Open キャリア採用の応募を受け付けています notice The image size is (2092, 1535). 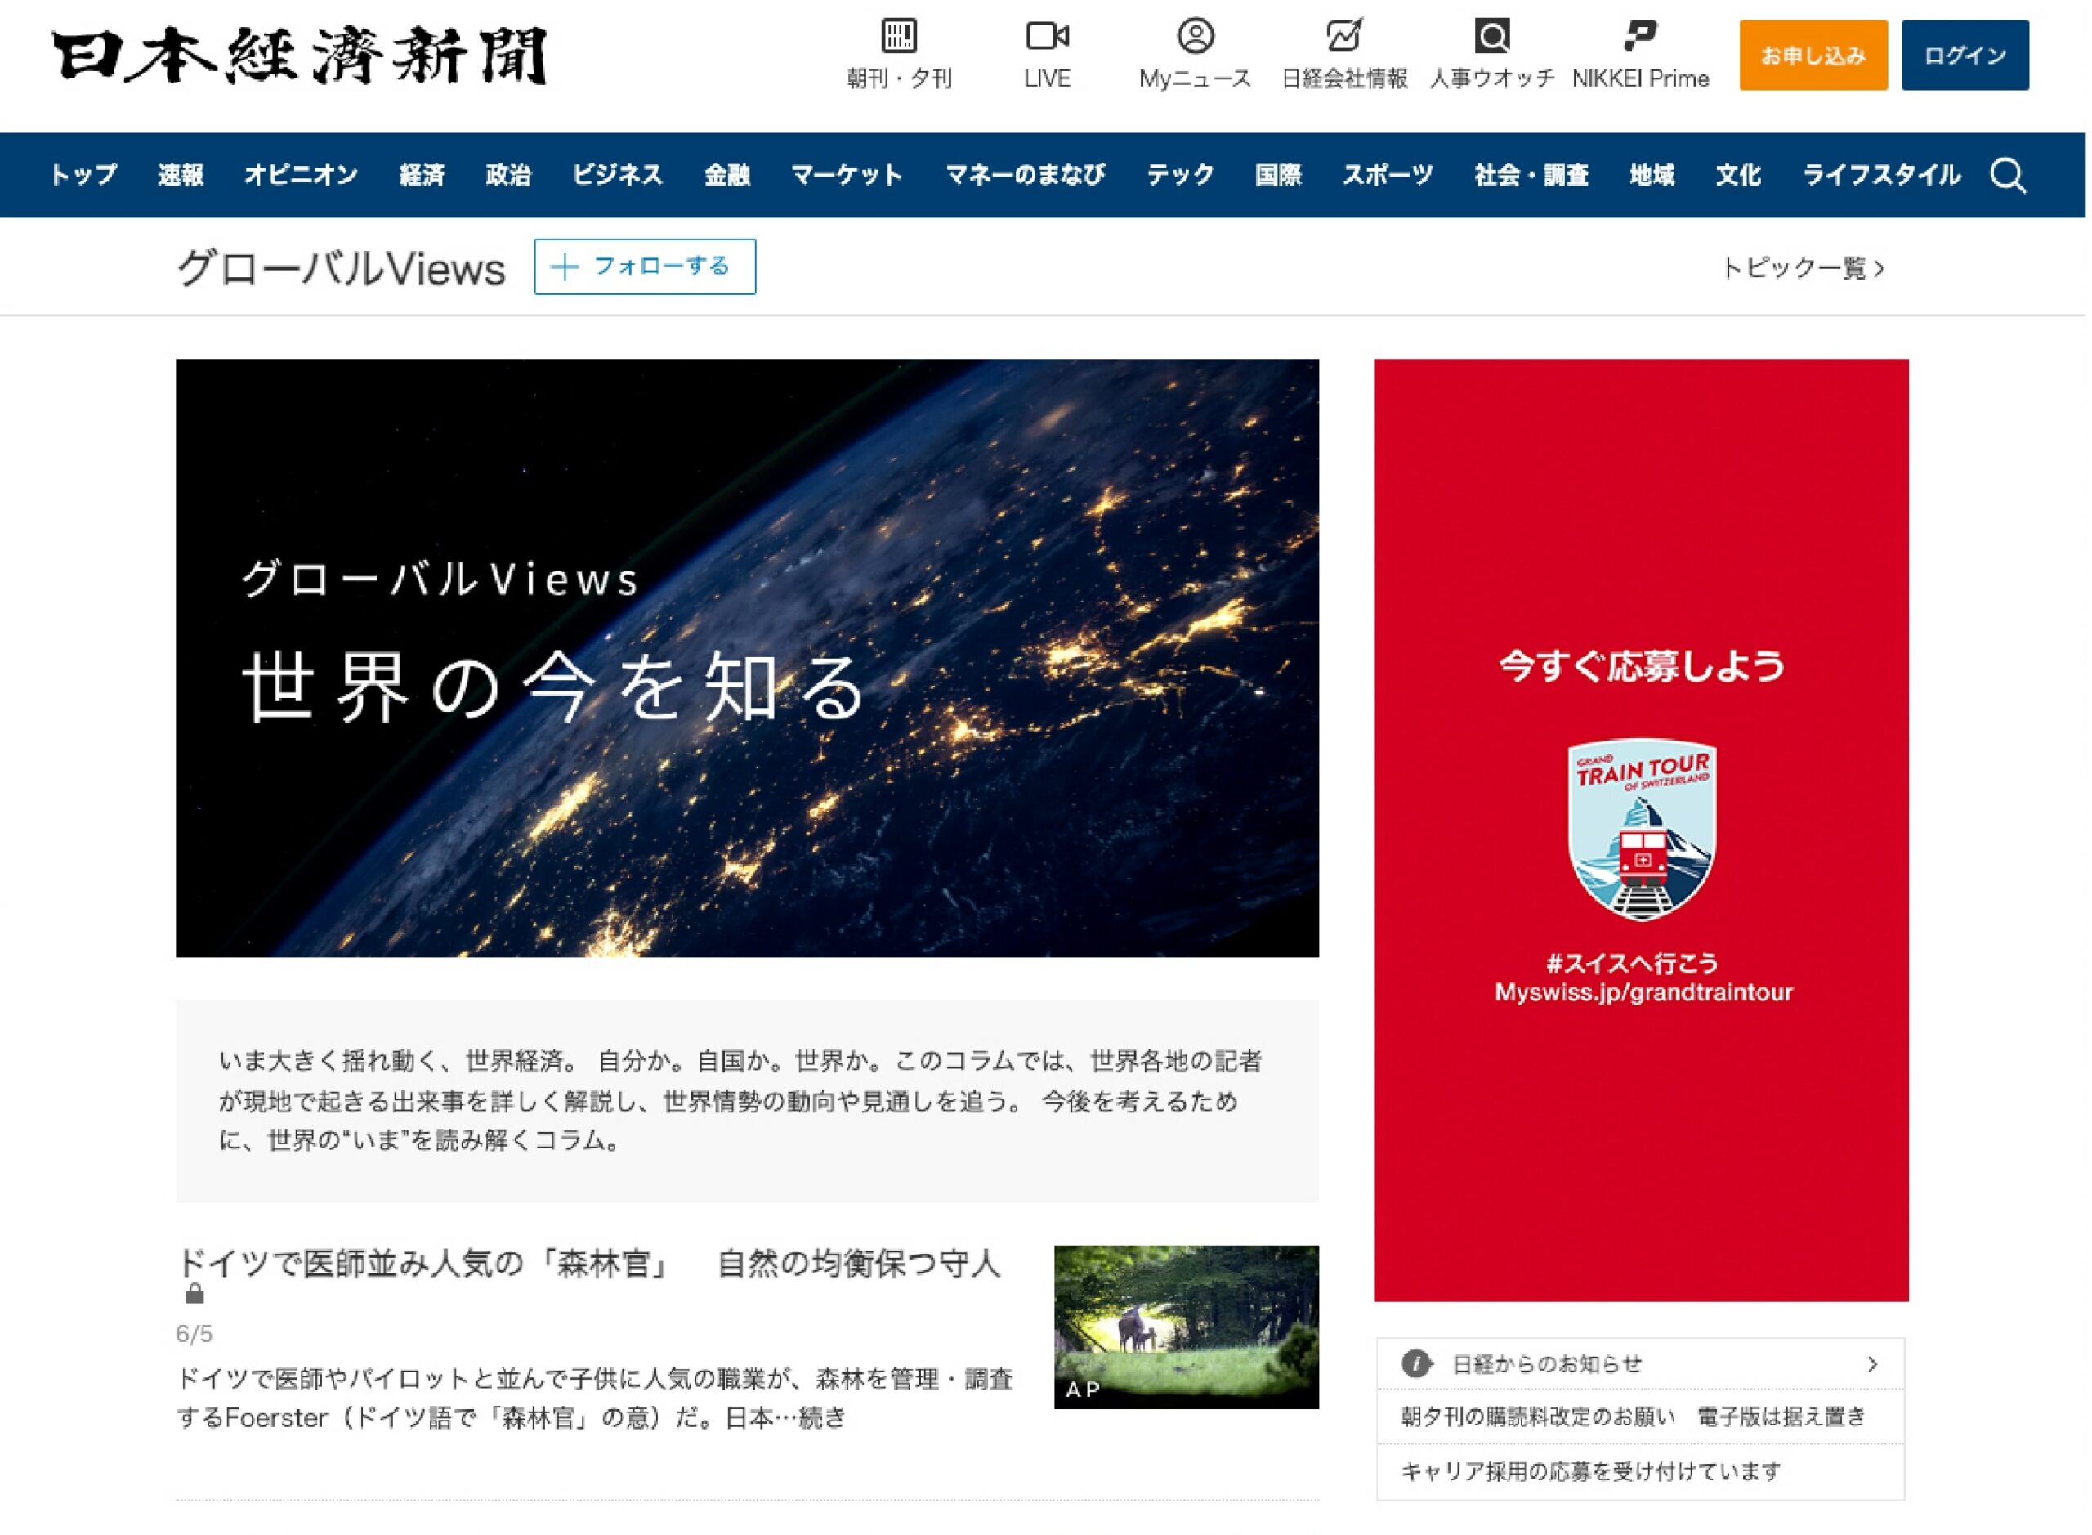[x=1590, y=1472]
